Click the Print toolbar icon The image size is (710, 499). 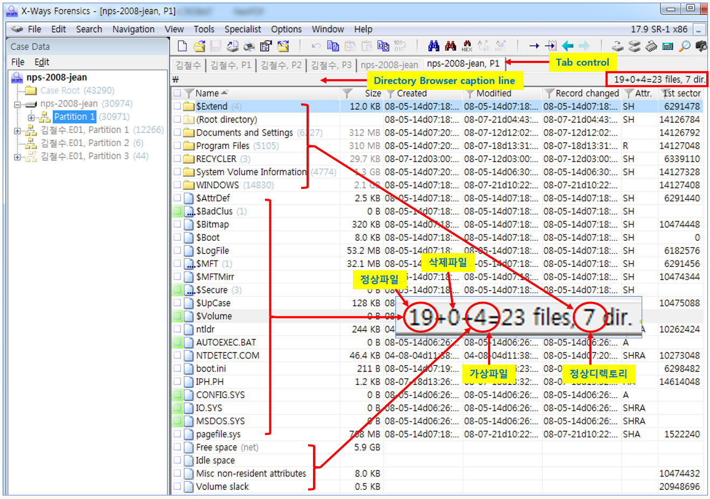coord(249,46)
